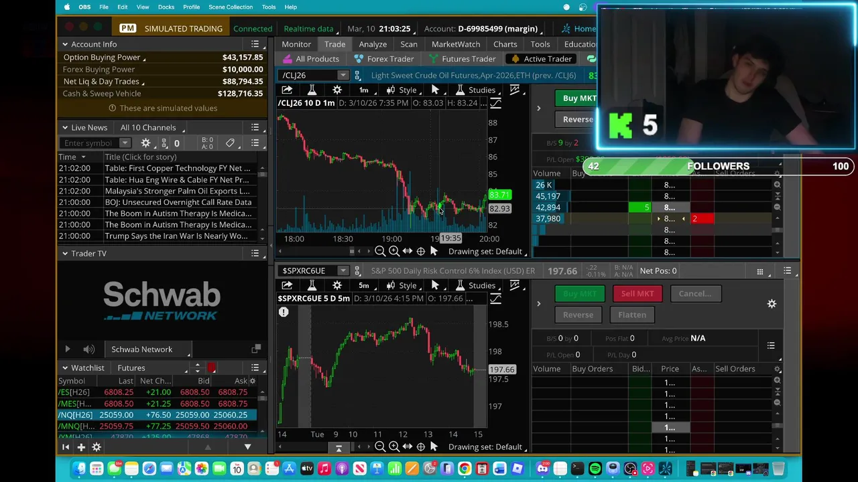Viewport: 858px width, 482px height.
Task: Open the /CLJ26 symbol dropdown
Action: pos(343,76)
